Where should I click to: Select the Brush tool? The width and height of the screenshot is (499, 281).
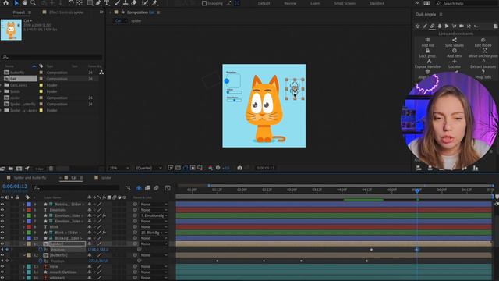click(117, 3)
